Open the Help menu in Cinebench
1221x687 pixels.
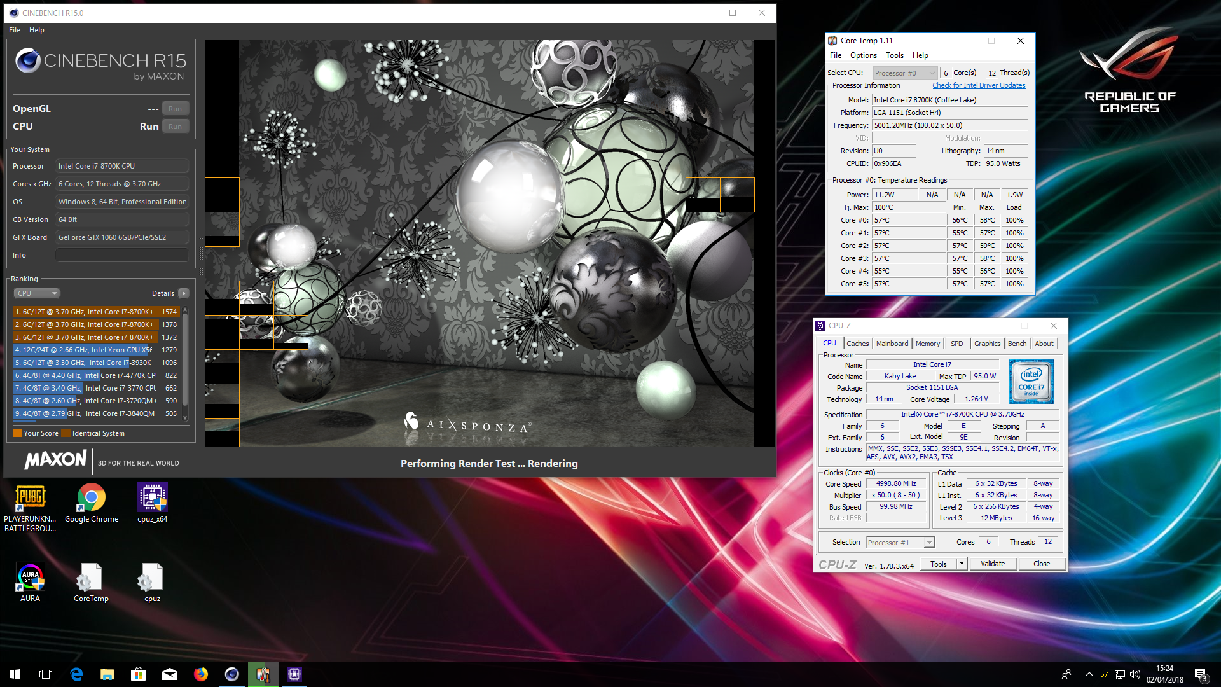37,30
